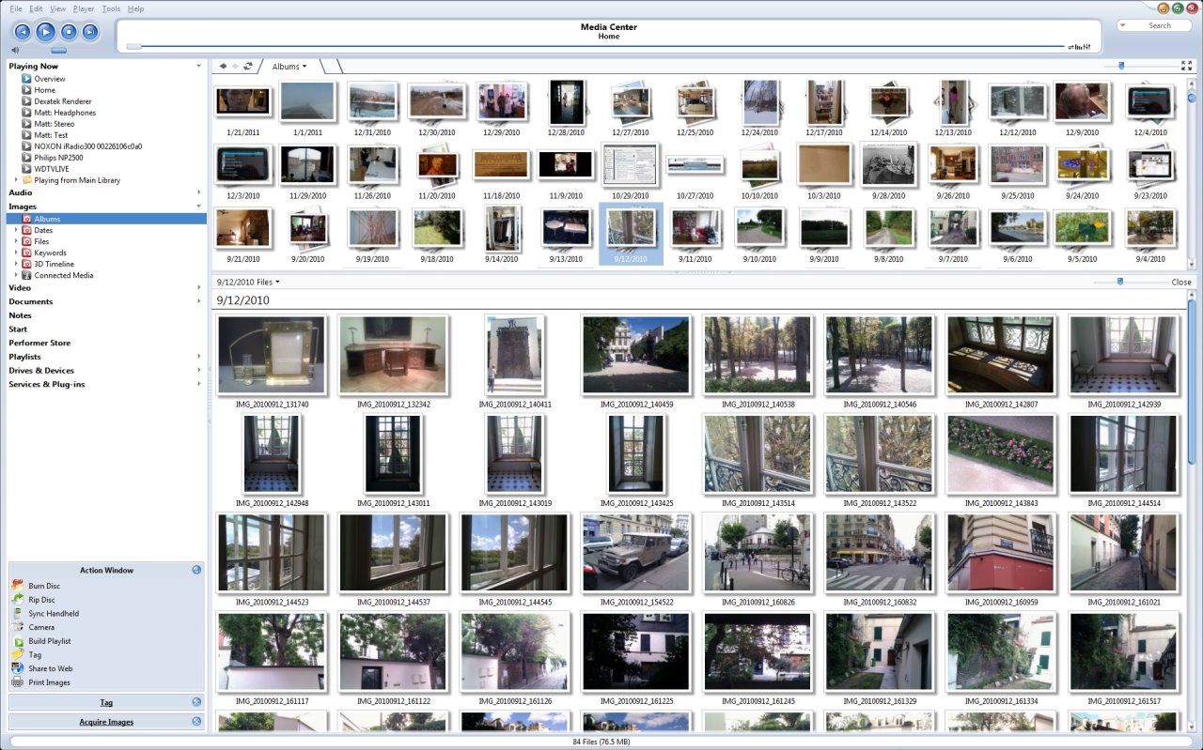
Task: Click the speaker volume icon
Action: (15, 50)
